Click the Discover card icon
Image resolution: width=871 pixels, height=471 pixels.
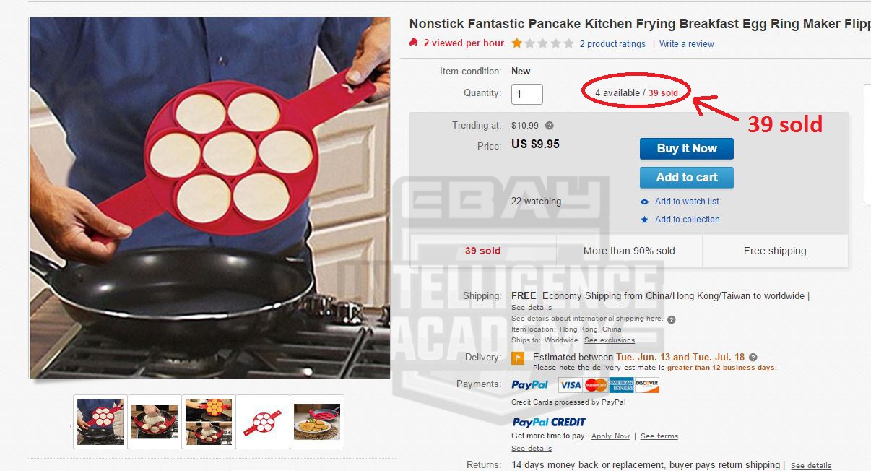648,385
